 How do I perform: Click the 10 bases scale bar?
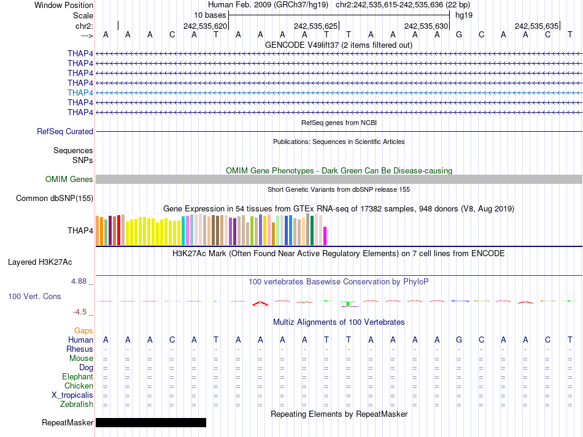(x=339, y=15)
